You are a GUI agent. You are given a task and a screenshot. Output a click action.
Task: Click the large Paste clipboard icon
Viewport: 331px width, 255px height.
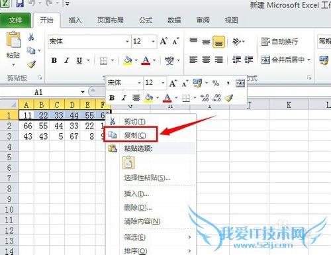pyautogui.click(x=14, y=40)
